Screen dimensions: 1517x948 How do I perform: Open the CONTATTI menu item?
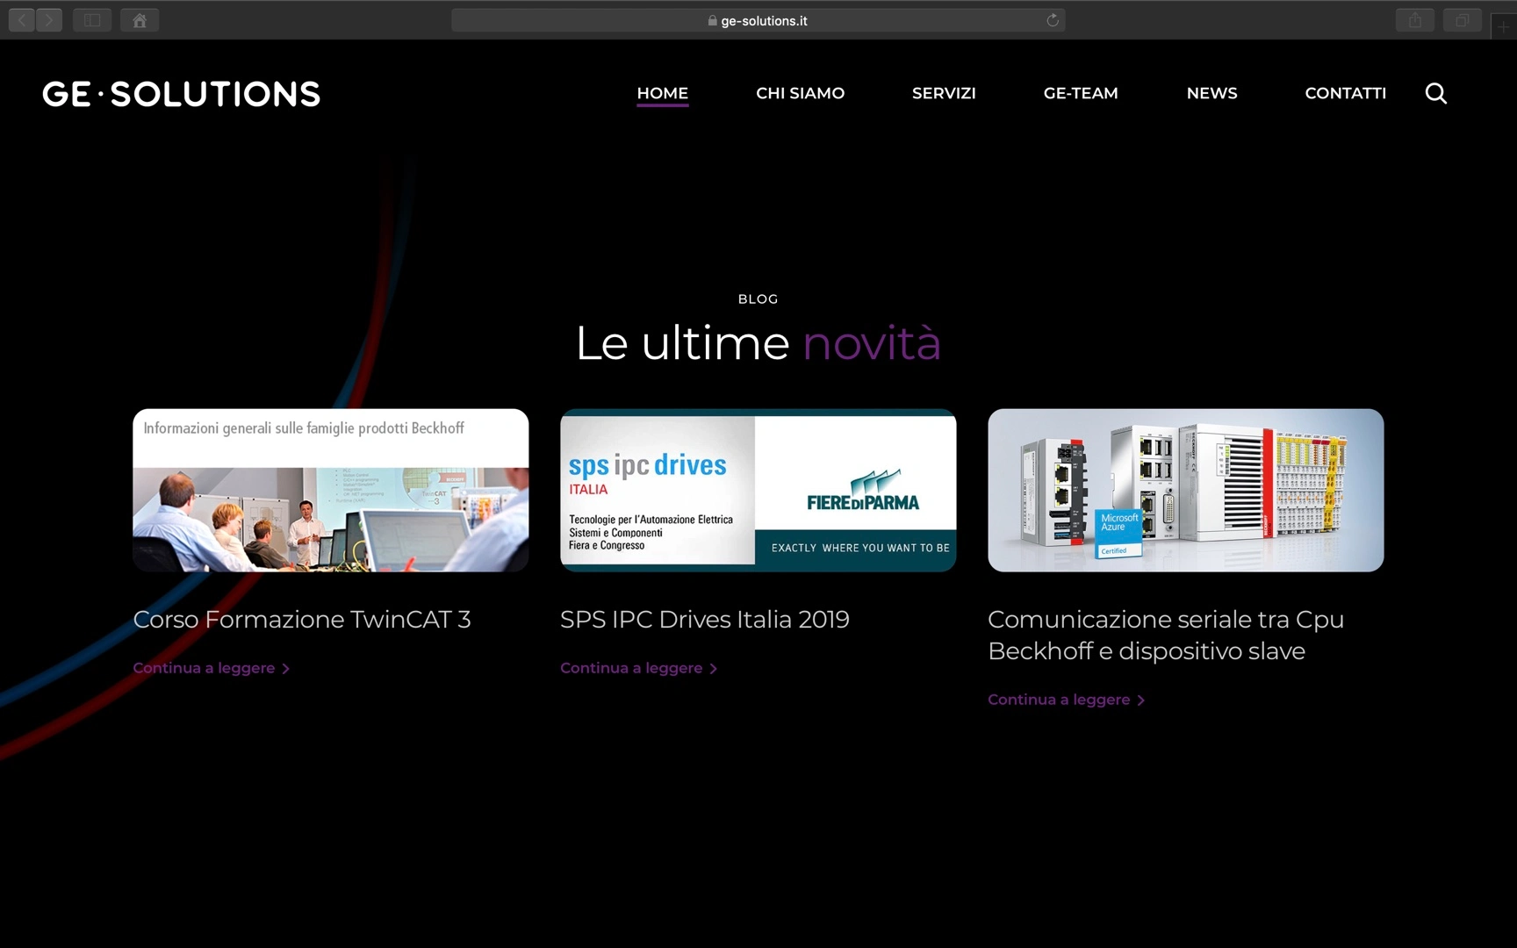pos(1346,93)
